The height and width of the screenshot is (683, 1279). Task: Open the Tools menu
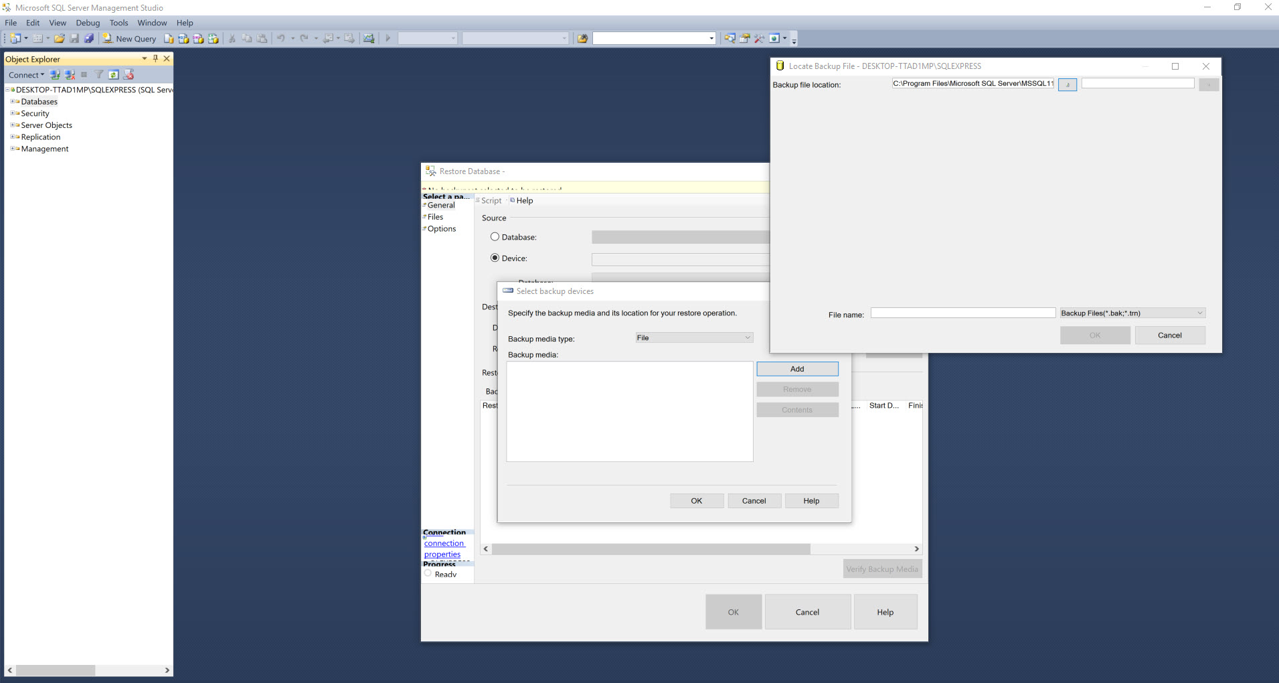[118, 23]
